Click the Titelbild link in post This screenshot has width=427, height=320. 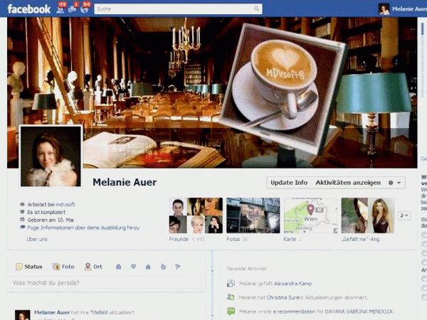pyautogui.click(x=99, y=312)
